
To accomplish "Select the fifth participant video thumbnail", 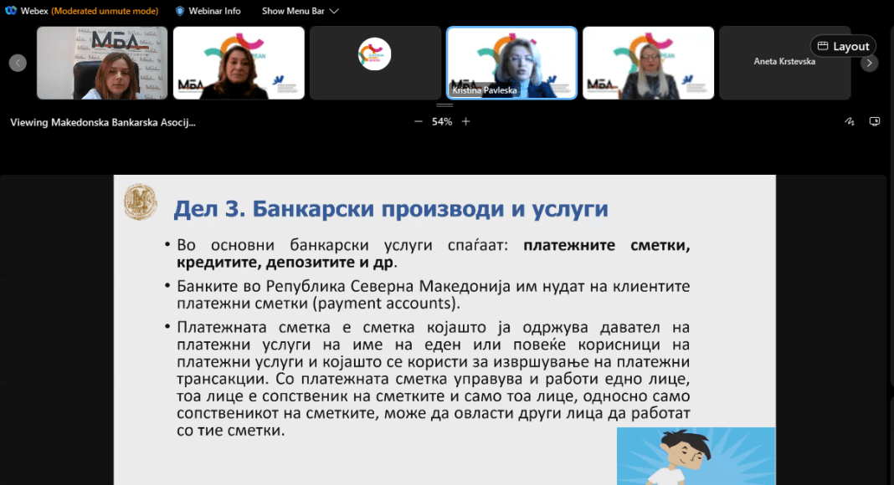I will (648, 63).
